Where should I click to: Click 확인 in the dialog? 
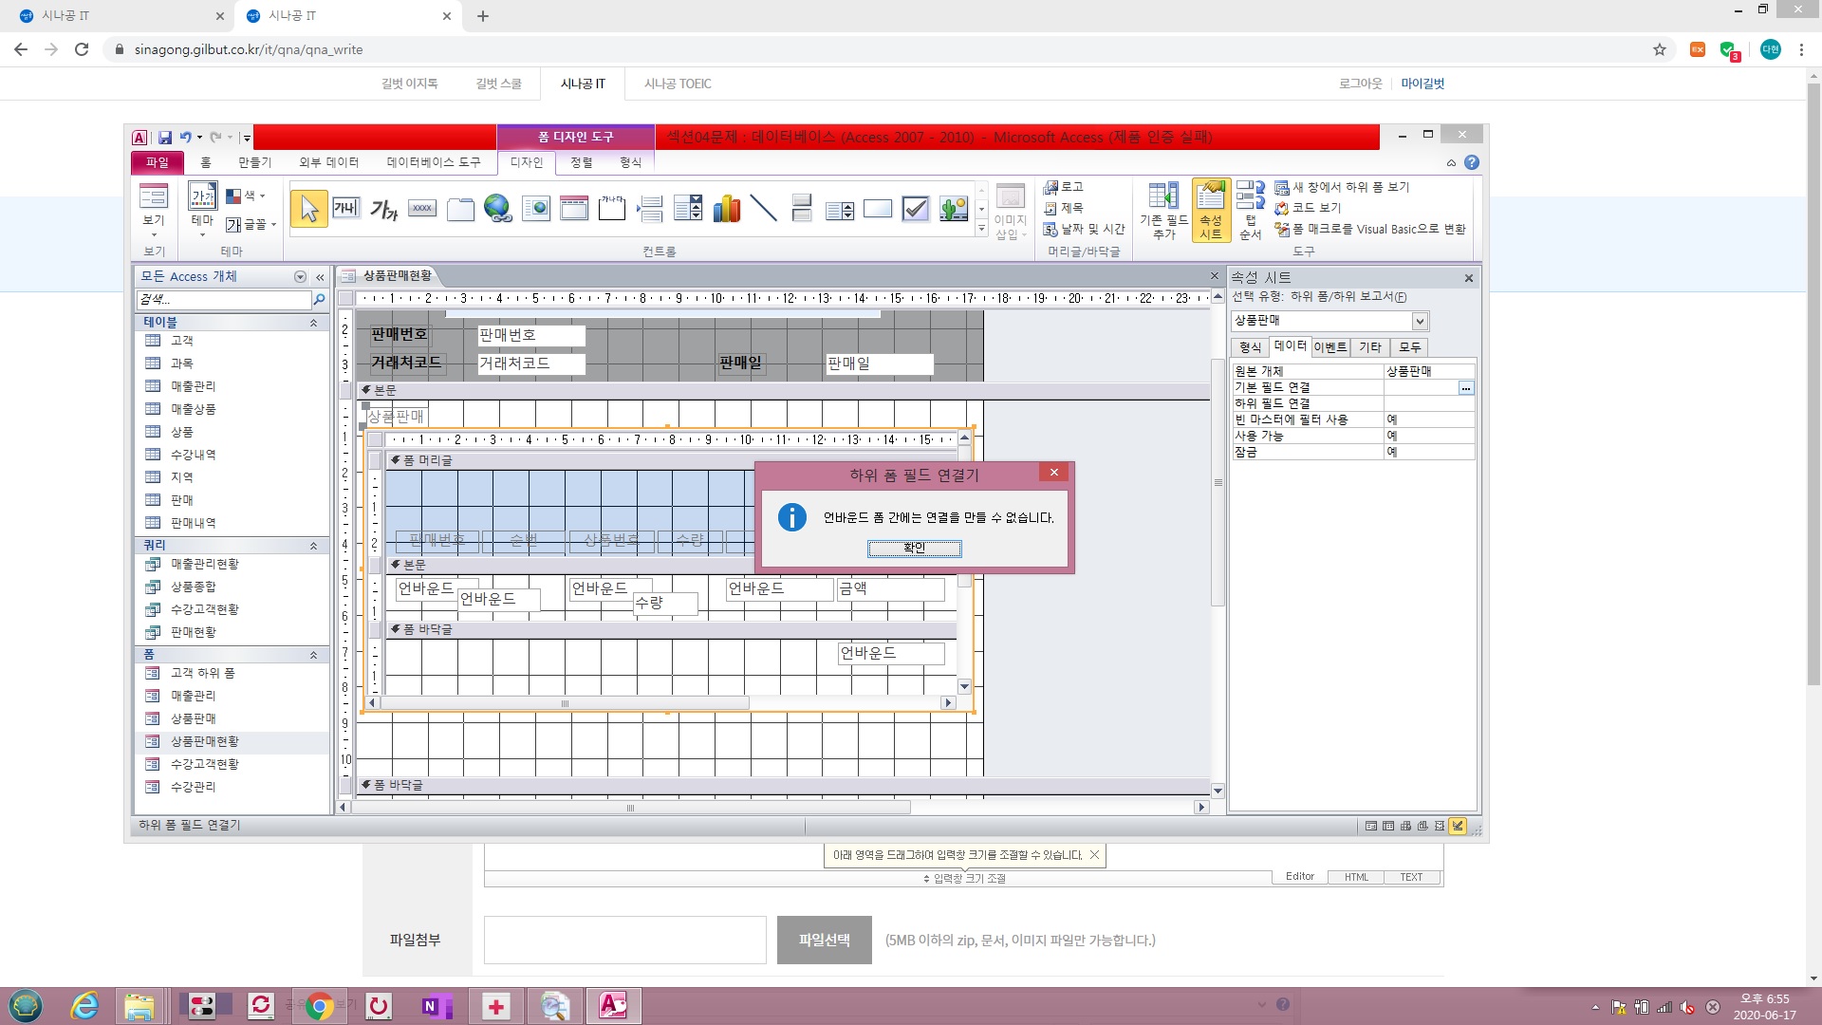coord(914,548)
